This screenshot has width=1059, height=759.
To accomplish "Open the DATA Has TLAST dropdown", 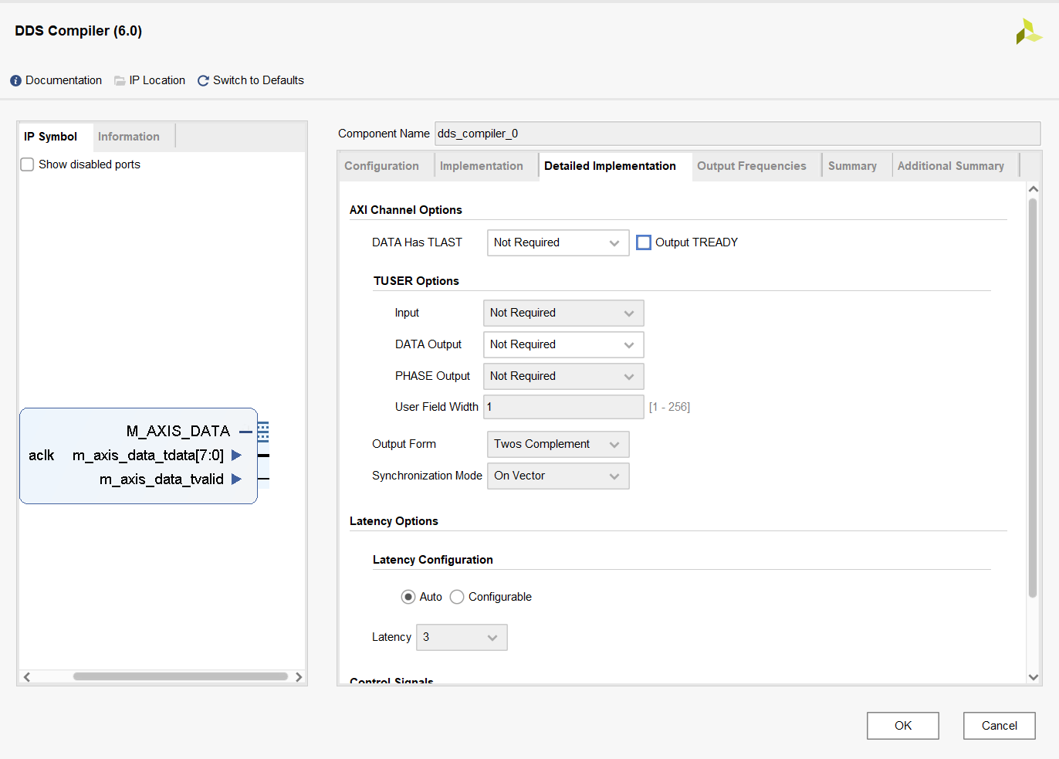I will tap(558, 243).
